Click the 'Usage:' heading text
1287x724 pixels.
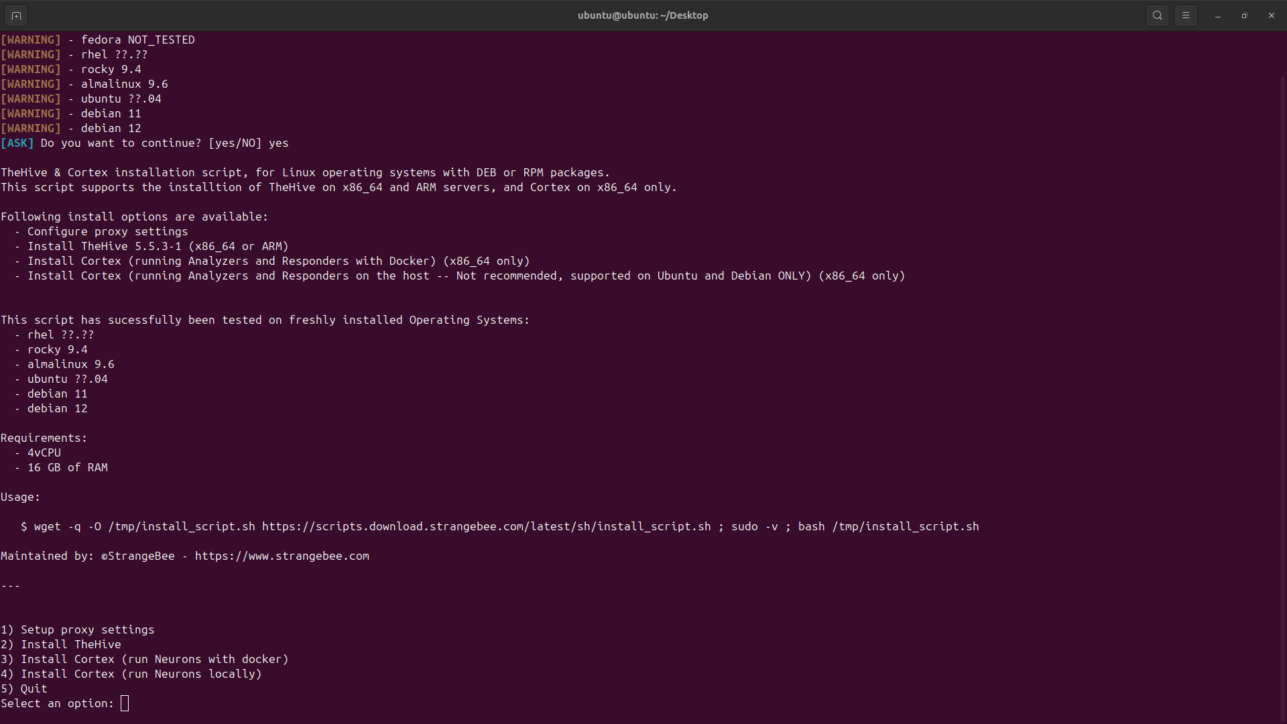point(20,497)
